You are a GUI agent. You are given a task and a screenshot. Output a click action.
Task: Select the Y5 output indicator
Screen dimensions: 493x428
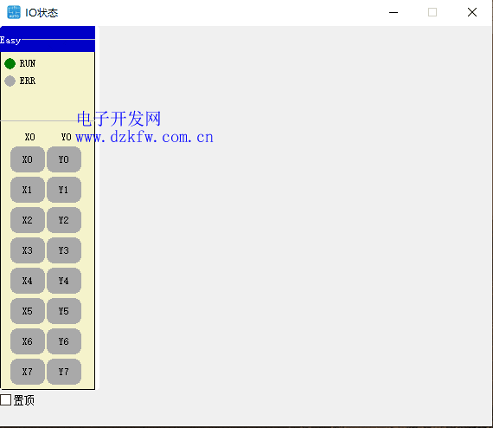point(64,311)
